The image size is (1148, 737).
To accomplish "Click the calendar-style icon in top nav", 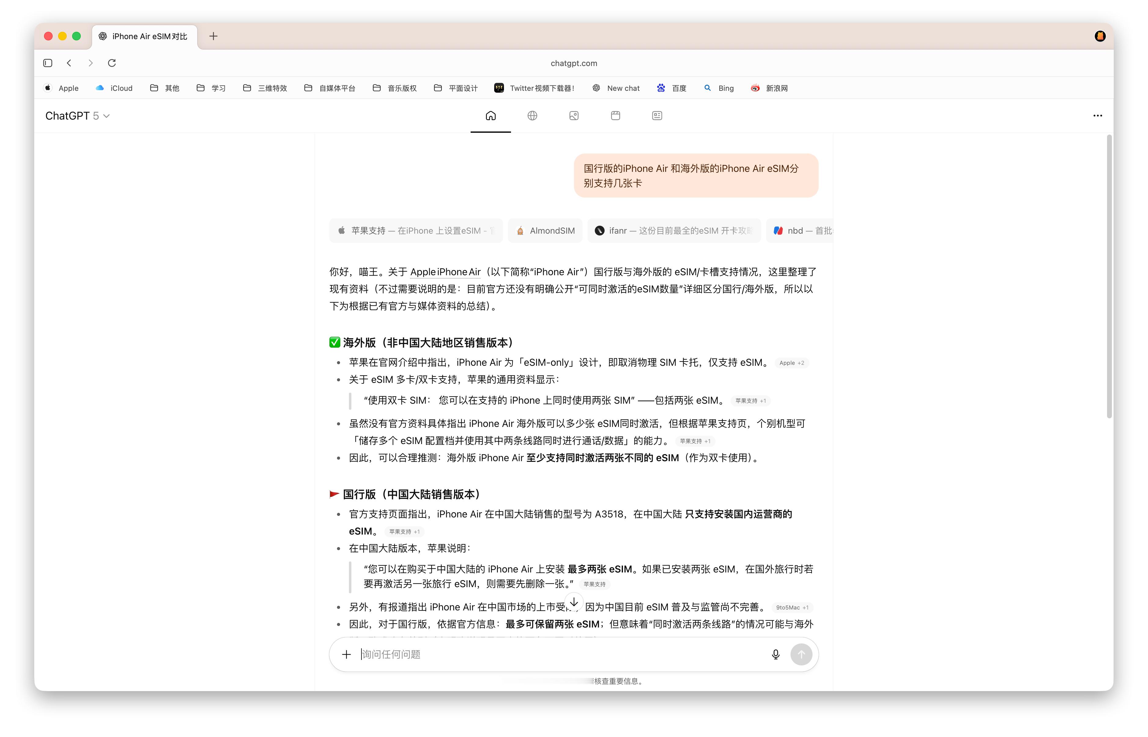I will [x=615, y=116].
